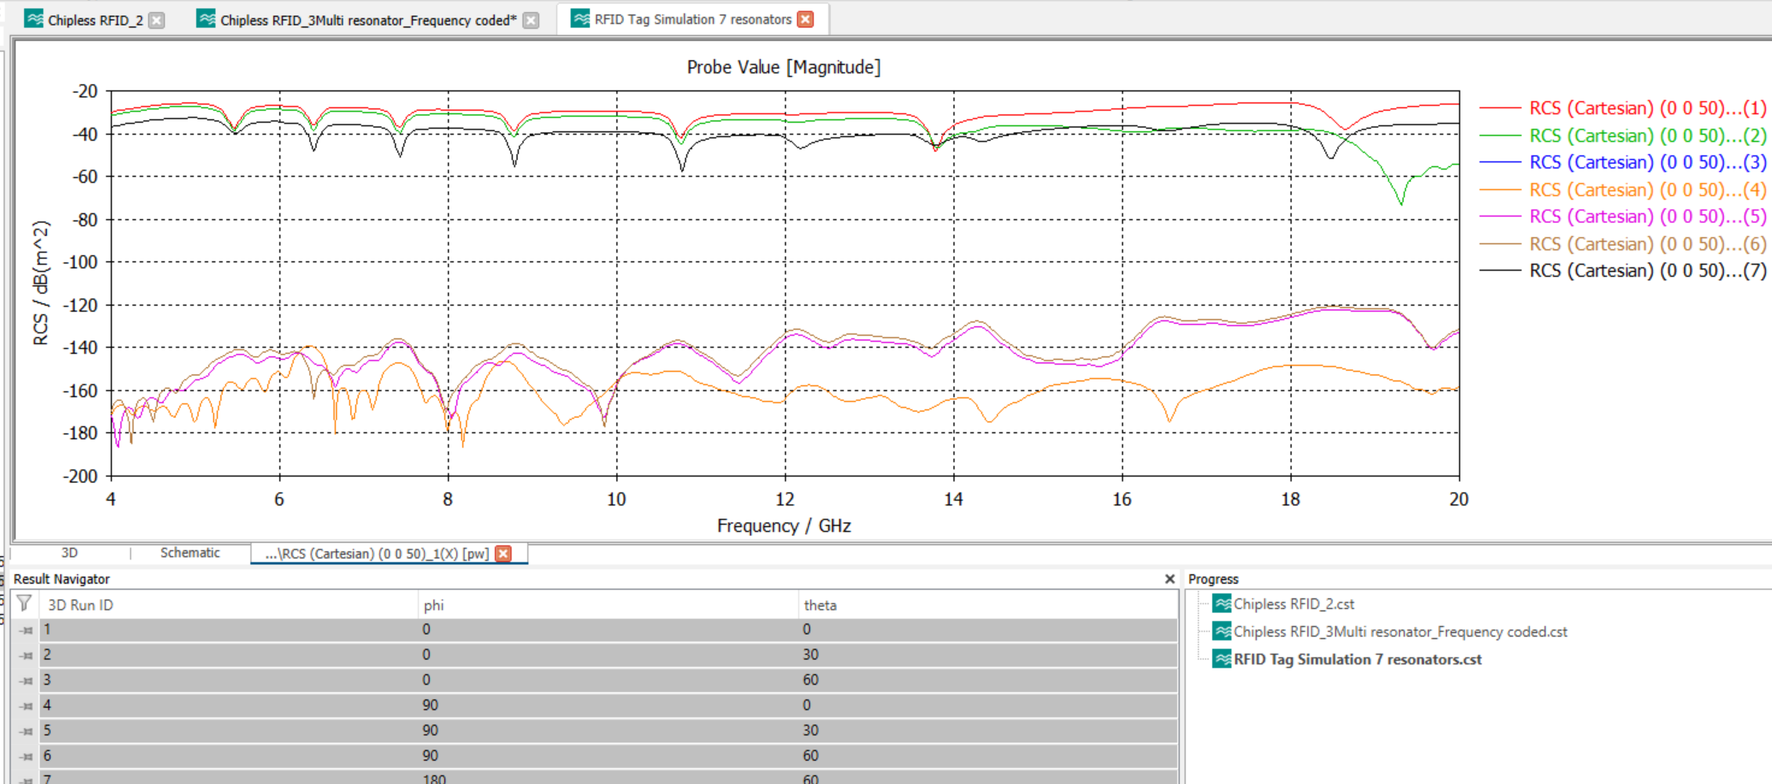
Task: Click the Chipless RFID_2 tab icon
Action: click(x=34, y=19)
